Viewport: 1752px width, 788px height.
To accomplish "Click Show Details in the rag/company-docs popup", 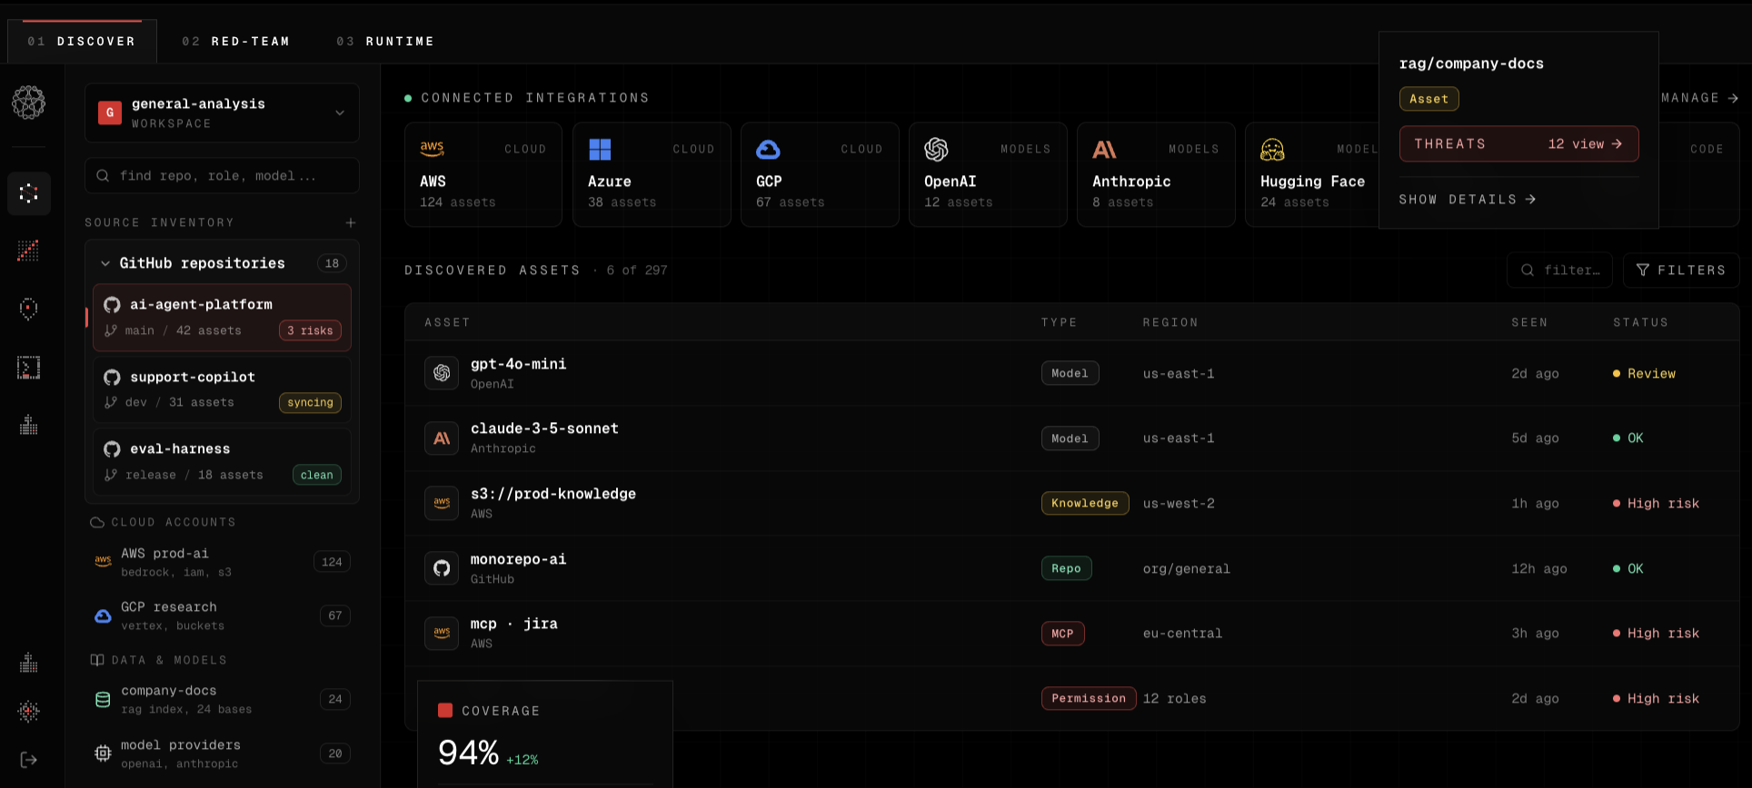I will [1468, 199].
